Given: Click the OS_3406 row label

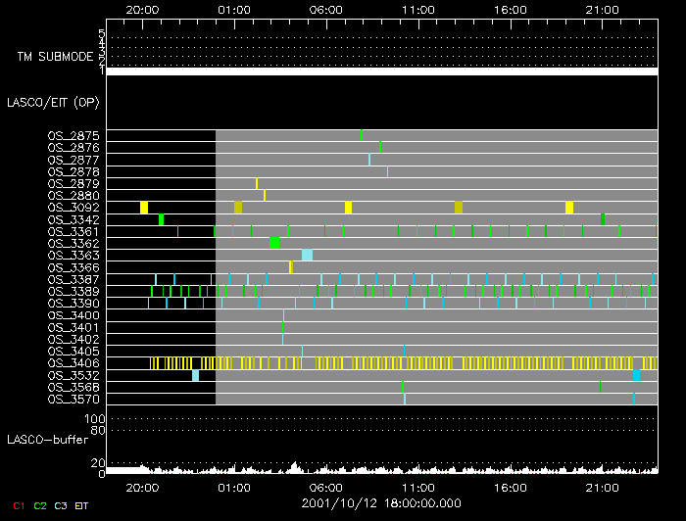Looking at the screenshot, I should tap(73, 363).
